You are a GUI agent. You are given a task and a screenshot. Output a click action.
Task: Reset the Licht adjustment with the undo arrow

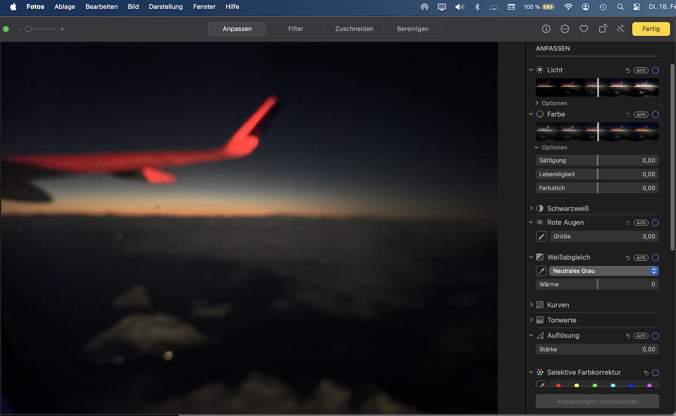pyautogui.click(x=628, y=70)
